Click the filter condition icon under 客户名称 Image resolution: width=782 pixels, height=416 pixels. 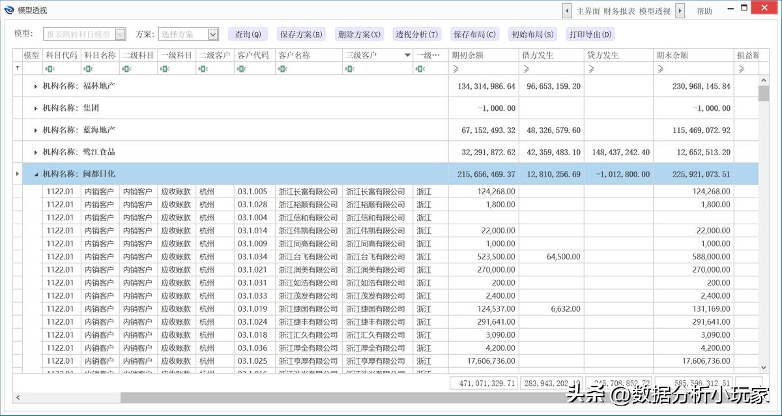(283, 68)
